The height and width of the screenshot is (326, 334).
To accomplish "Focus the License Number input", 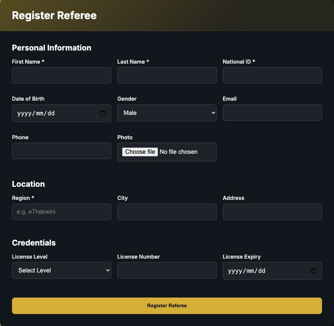I will [167, 270].
